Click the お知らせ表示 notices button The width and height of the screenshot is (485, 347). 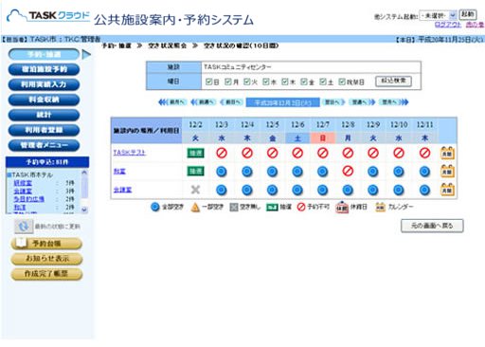tap(46, 259)
